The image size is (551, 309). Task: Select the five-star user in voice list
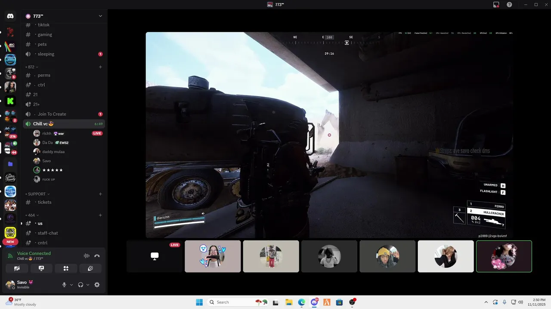tap(68, 170)
